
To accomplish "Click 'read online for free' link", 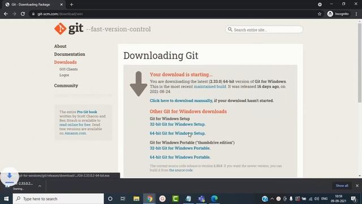I will 75,125.
